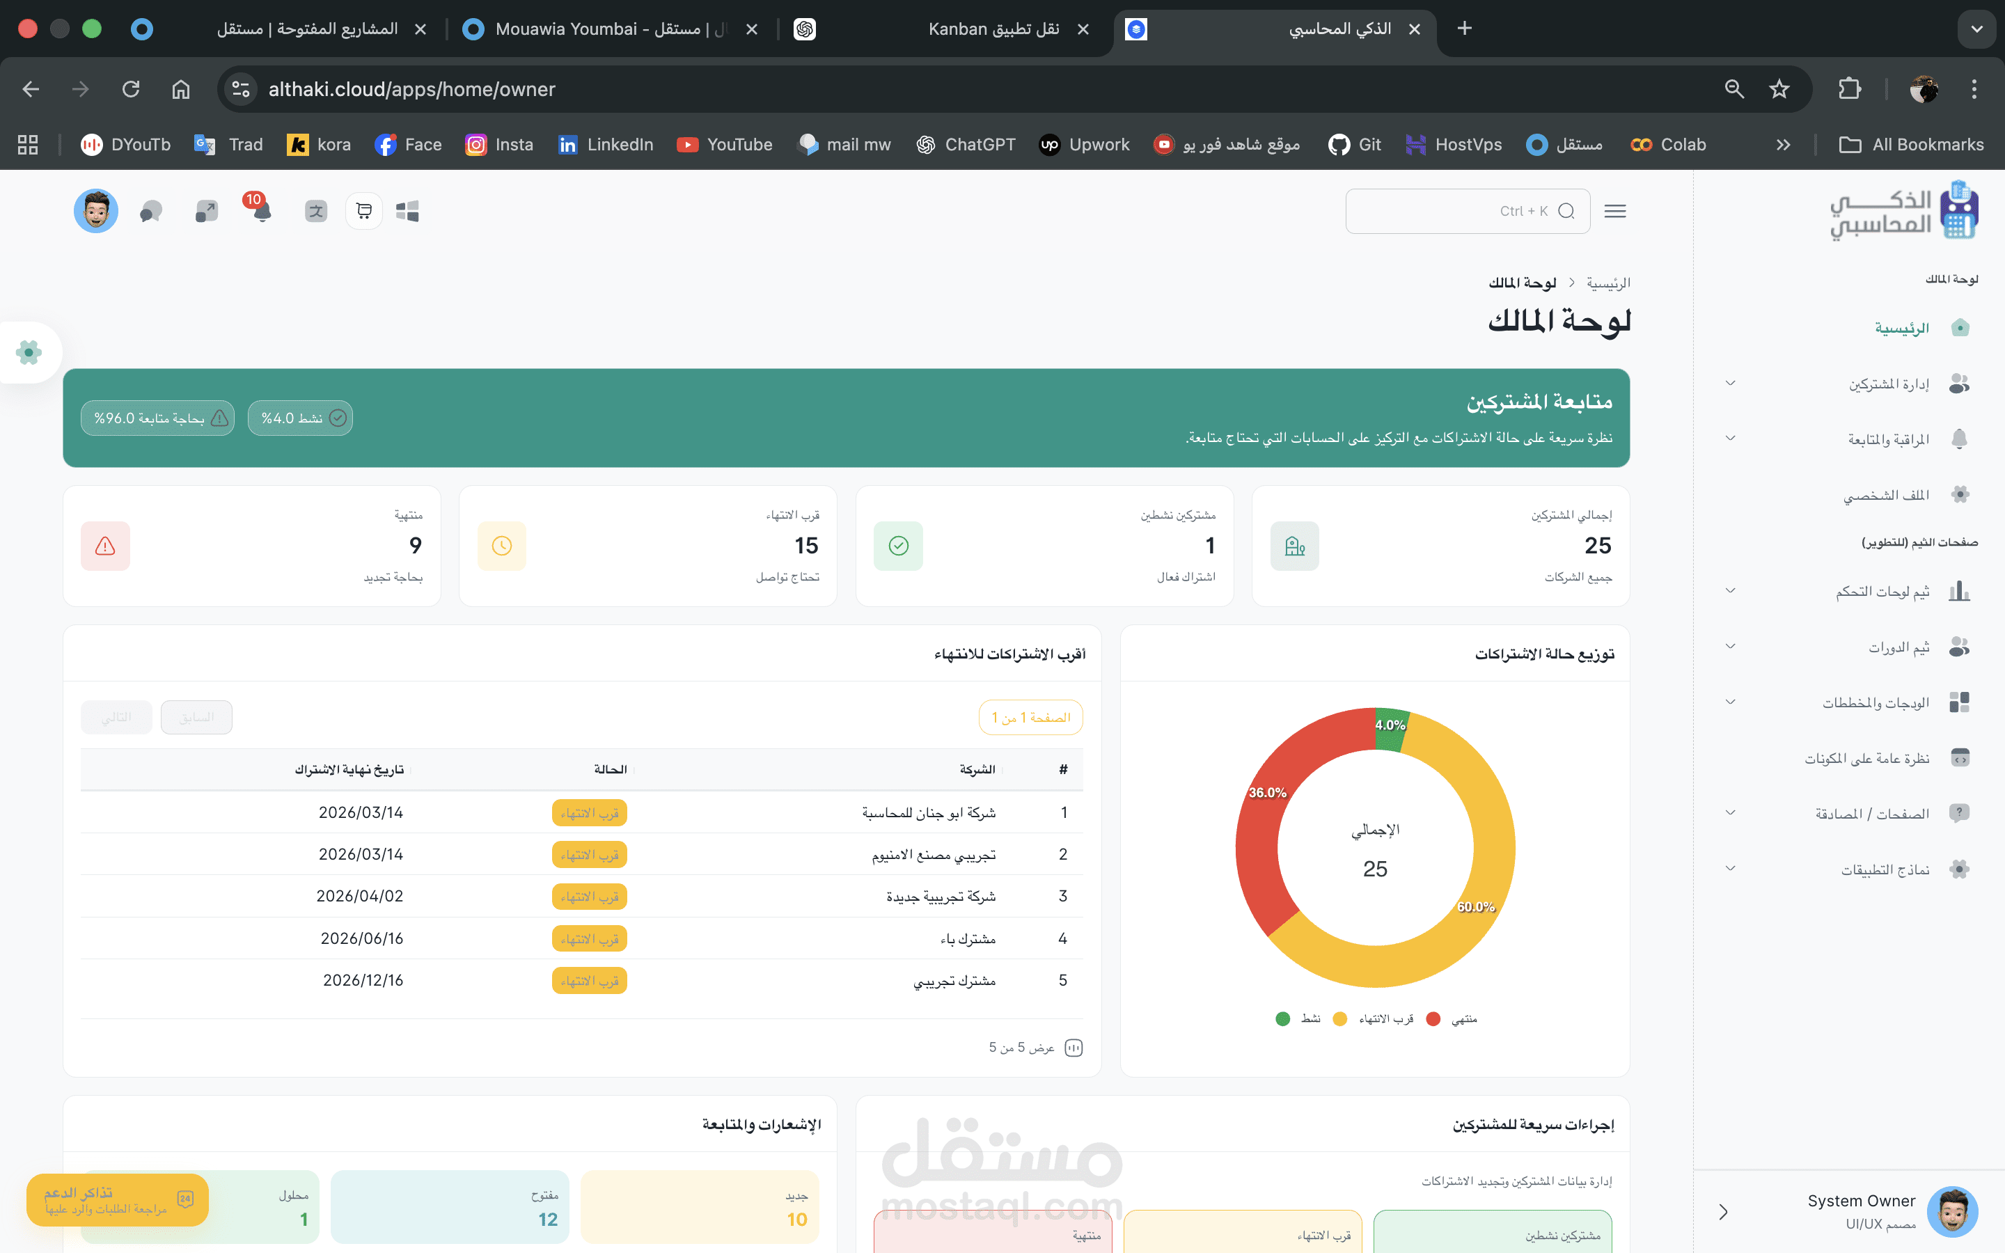
Task: Open the chat messages icon in top toolbar
Action: pyautogui.click(x=151, y=210)
